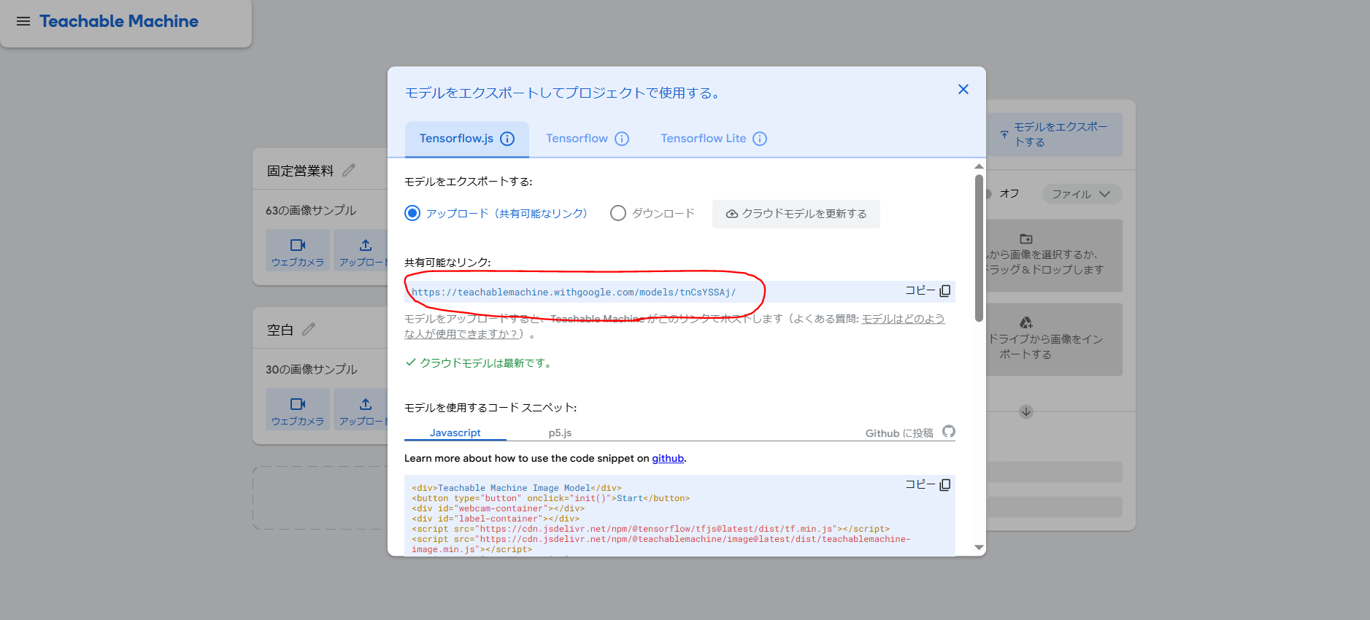Copy the code snippet with コピー
Screen dimensions: 1370x620
928,484
